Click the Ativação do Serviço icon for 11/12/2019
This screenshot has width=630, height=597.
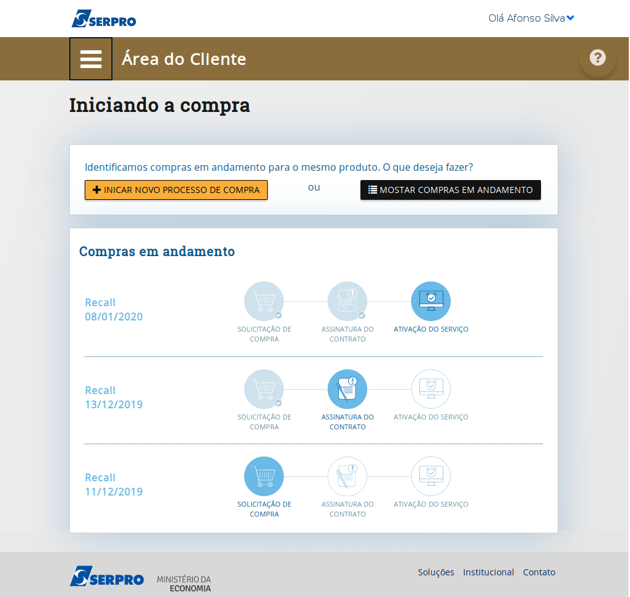click(431, 476)
